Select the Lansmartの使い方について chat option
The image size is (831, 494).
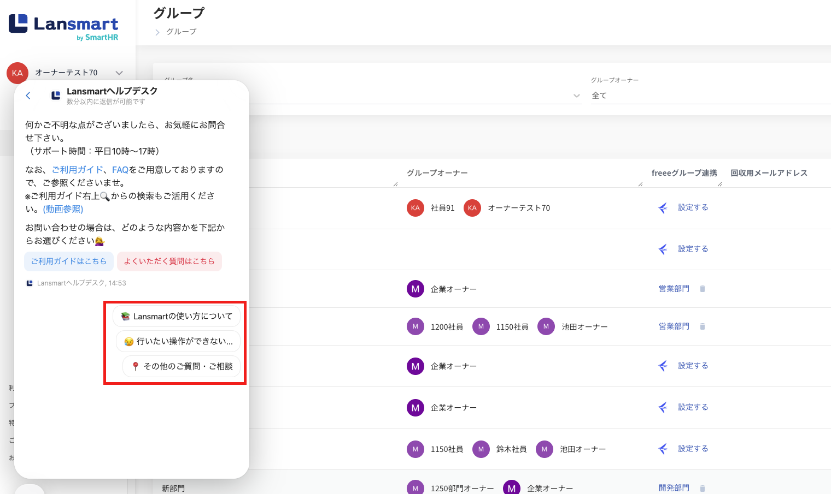click(x=177, y=317)
